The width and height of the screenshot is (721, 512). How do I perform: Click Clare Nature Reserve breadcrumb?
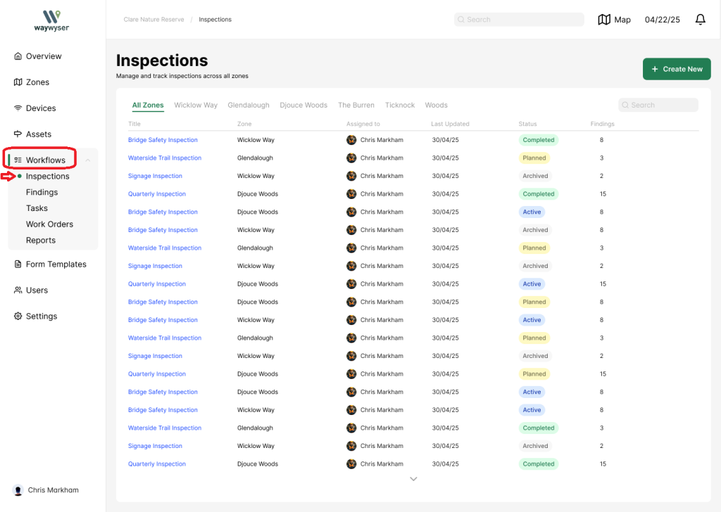[x=153, y=20]
